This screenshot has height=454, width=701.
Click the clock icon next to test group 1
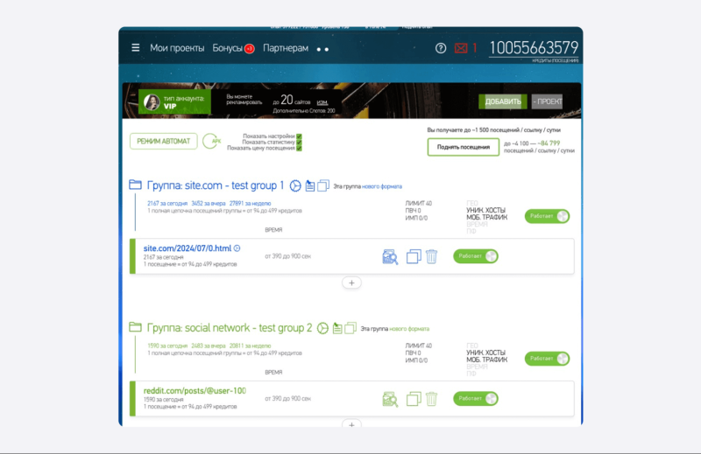295,185
